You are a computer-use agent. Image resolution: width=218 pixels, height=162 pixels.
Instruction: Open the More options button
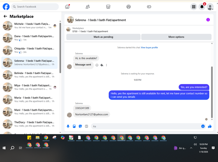(x=176, y=37)
